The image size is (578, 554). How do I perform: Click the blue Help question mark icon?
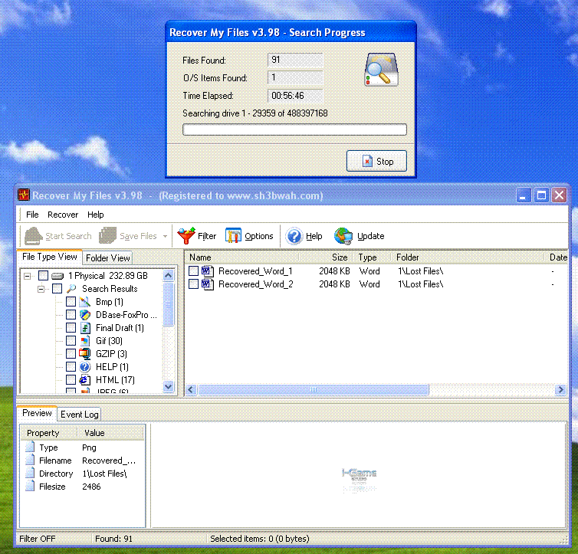pos(294,236)
